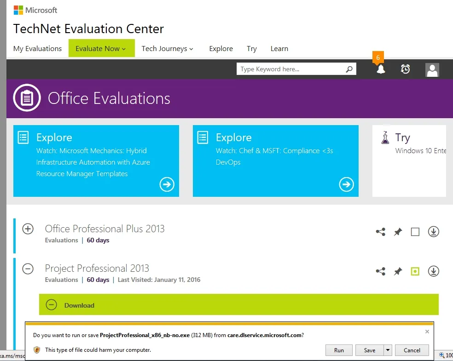Open the Chef & MSFT Compliance card text
This screenshot has height=361, width=453.
tap(274, 156)
